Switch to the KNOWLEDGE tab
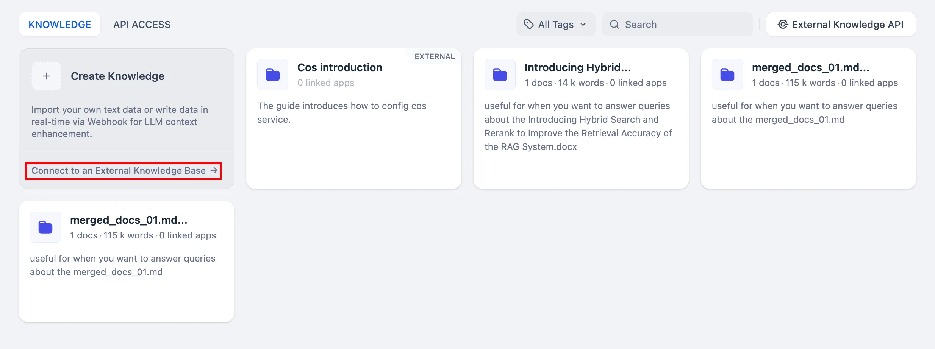 coord(59,25)
